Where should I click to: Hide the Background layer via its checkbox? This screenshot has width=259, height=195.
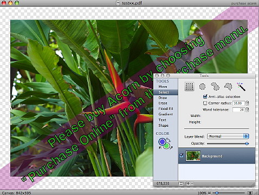click(182, 155)
